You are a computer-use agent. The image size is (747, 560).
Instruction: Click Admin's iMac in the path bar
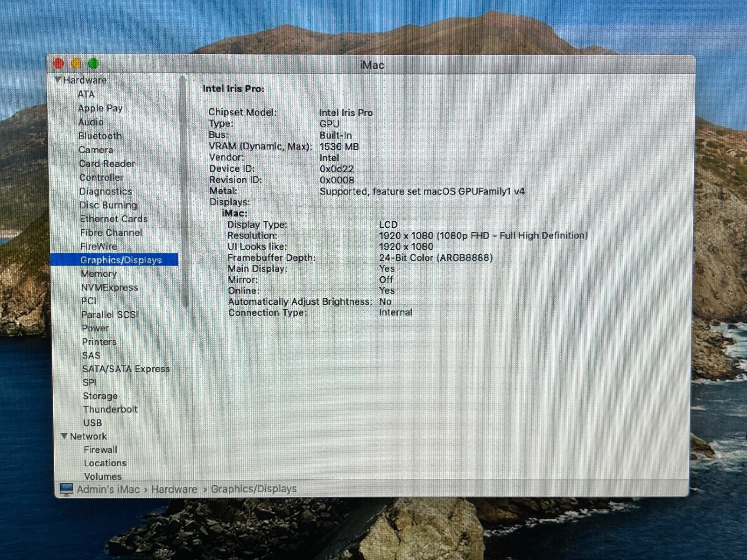point(108,489)
